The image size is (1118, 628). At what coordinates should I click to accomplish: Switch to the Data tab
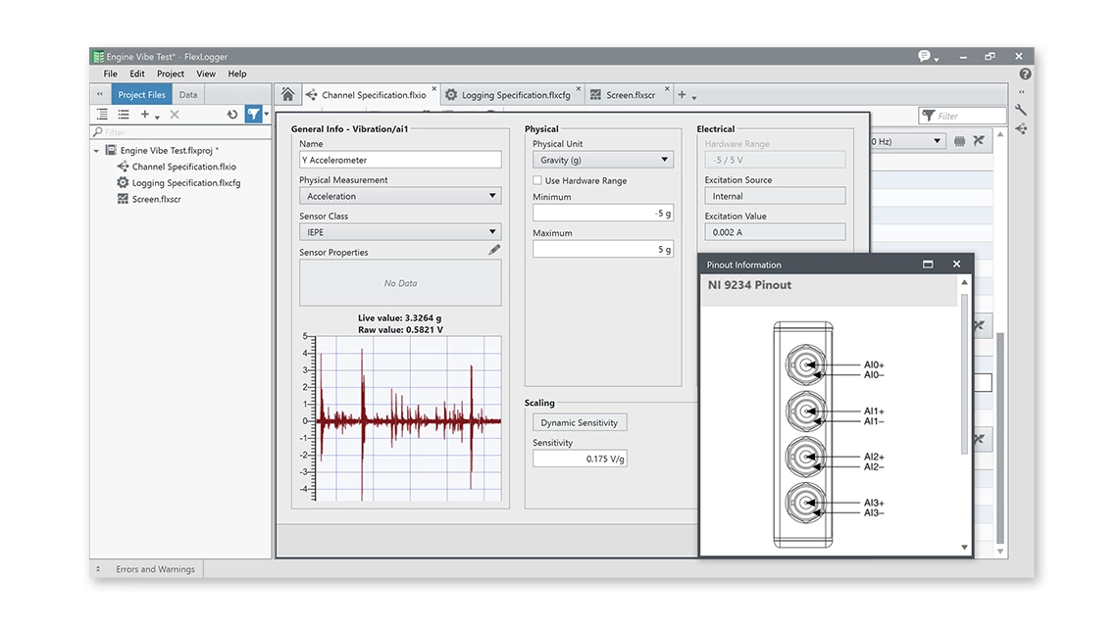188,94
